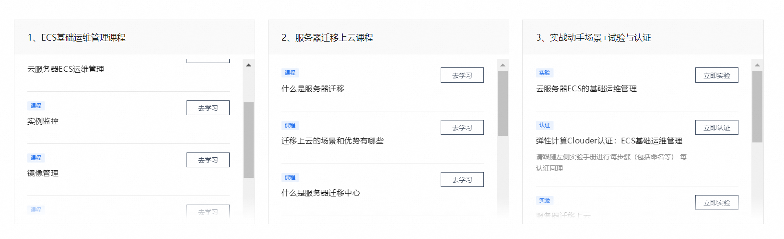Click 立即认证 for the 弹性计算Clouder认证
The height and width of the screenshot is (239, 784).
716,128
